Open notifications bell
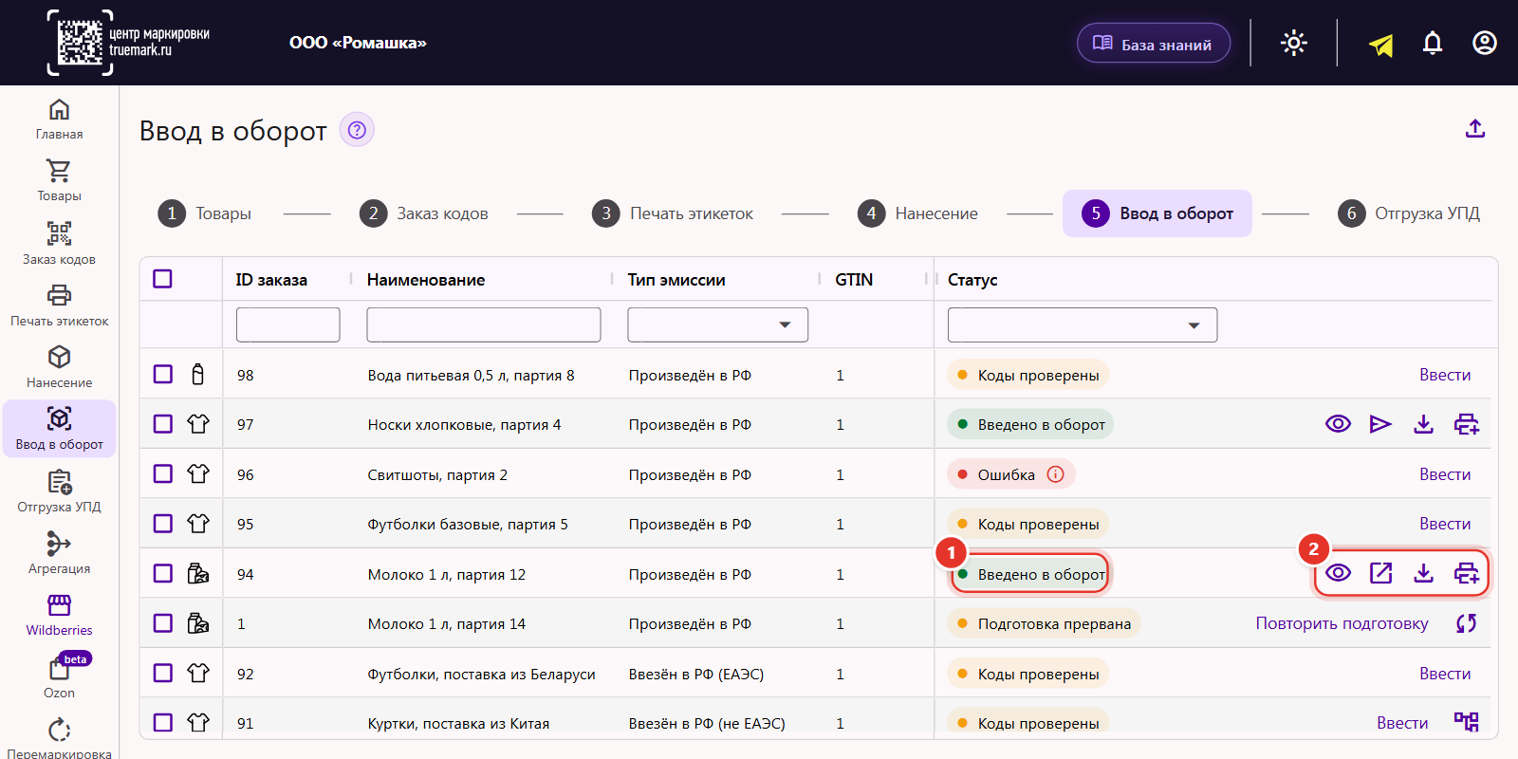The image size is (1518, 759). coord(1433,43)
